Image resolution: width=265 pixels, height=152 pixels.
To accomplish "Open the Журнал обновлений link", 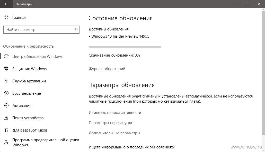I will tap(107, 69).
